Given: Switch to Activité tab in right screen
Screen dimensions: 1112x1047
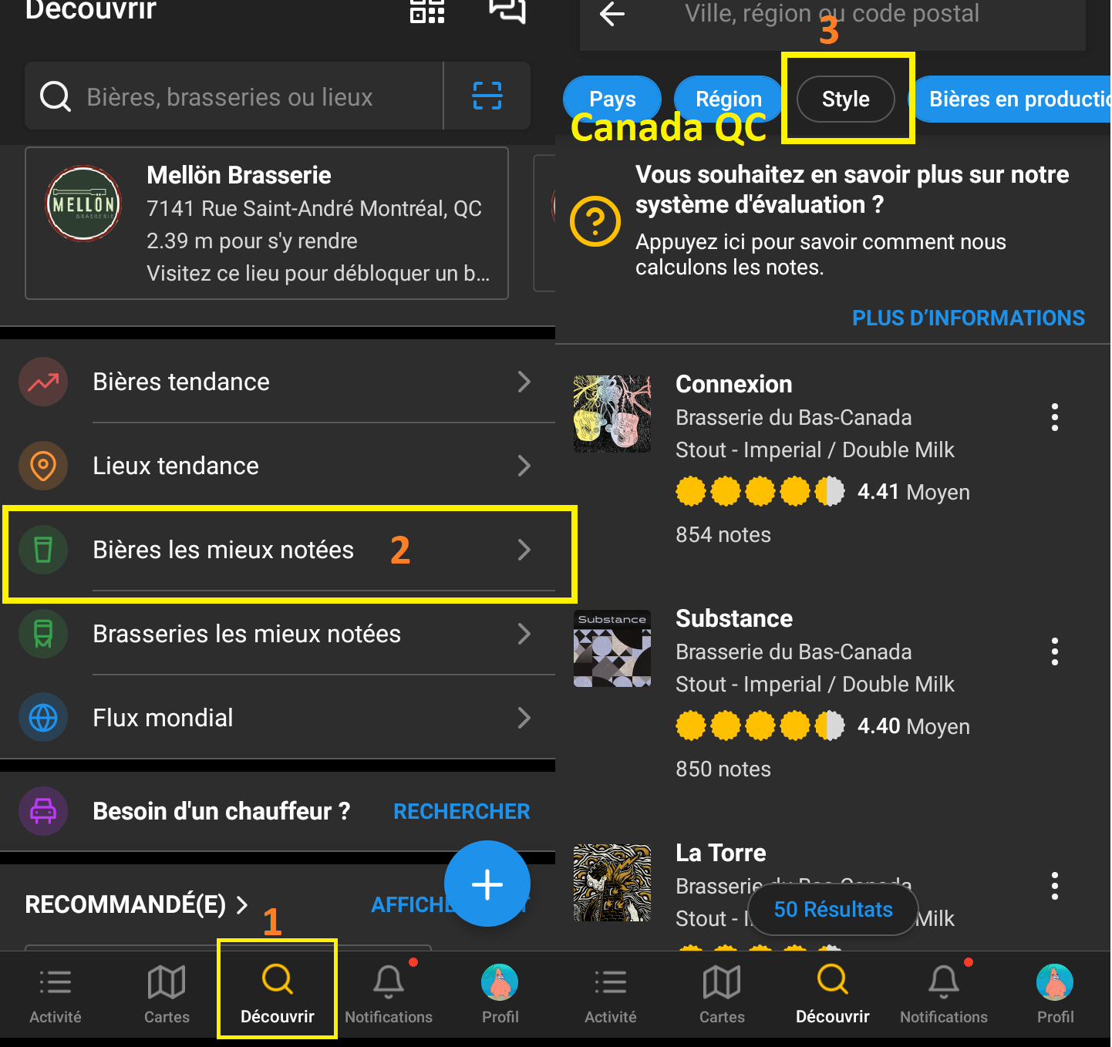Looking at the screenshot, I should tap(611, 995).
